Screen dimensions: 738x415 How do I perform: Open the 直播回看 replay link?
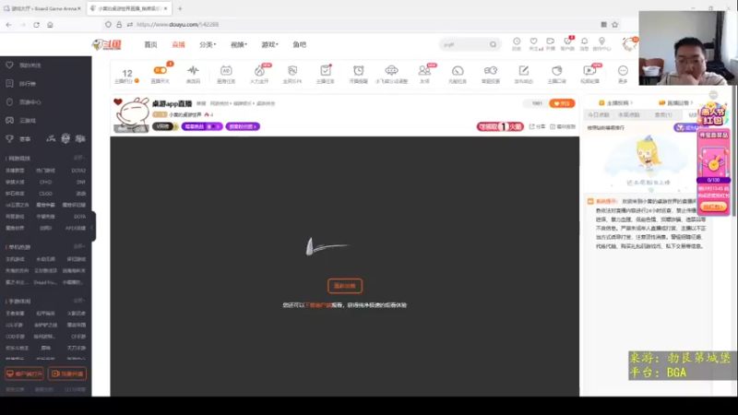pos(676,102)
